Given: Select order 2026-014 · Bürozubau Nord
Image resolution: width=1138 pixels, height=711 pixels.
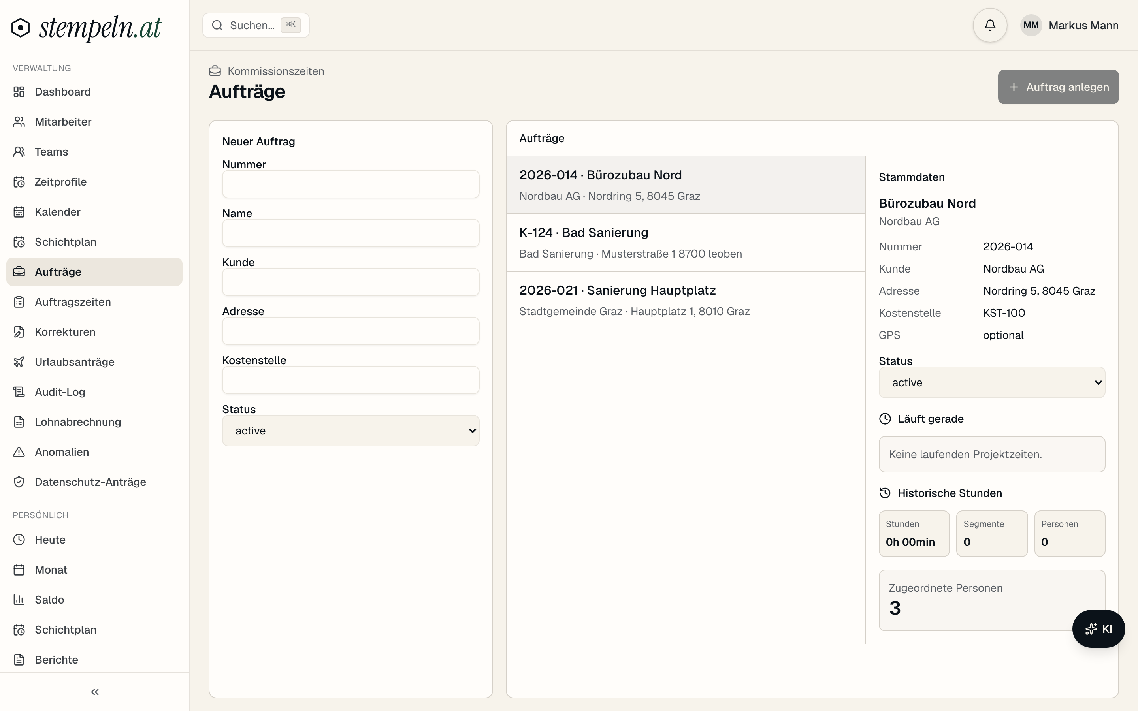Looking at the screenshot, I should (x=686, y=185).
